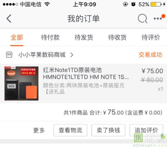This screenshot has height=147, width=167.
Task: Open the 更多 more options
Action: point(39,130)
